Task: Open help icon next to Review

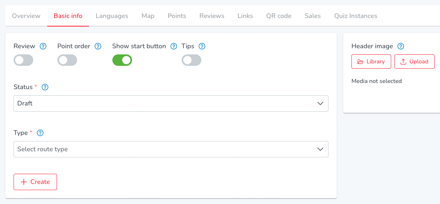Action: 43,46
